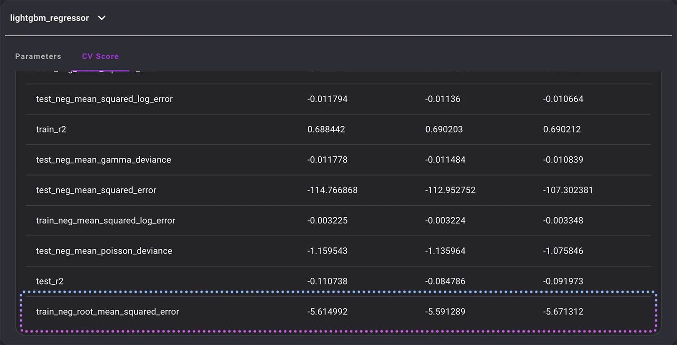Pick the -0.010664 score cell
677x345 pixels.
(x=563, y=99)
